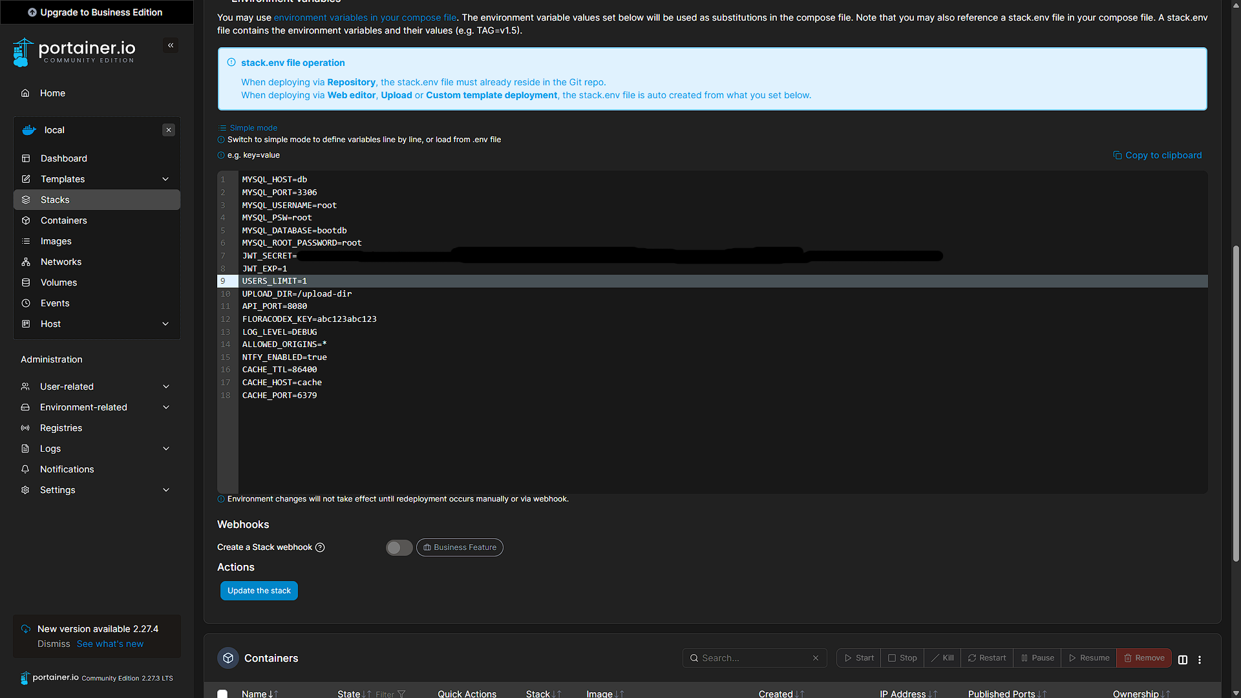Clear the container search field X
The width and height of the screenshot is (1241, 698).
pos(816,658)
